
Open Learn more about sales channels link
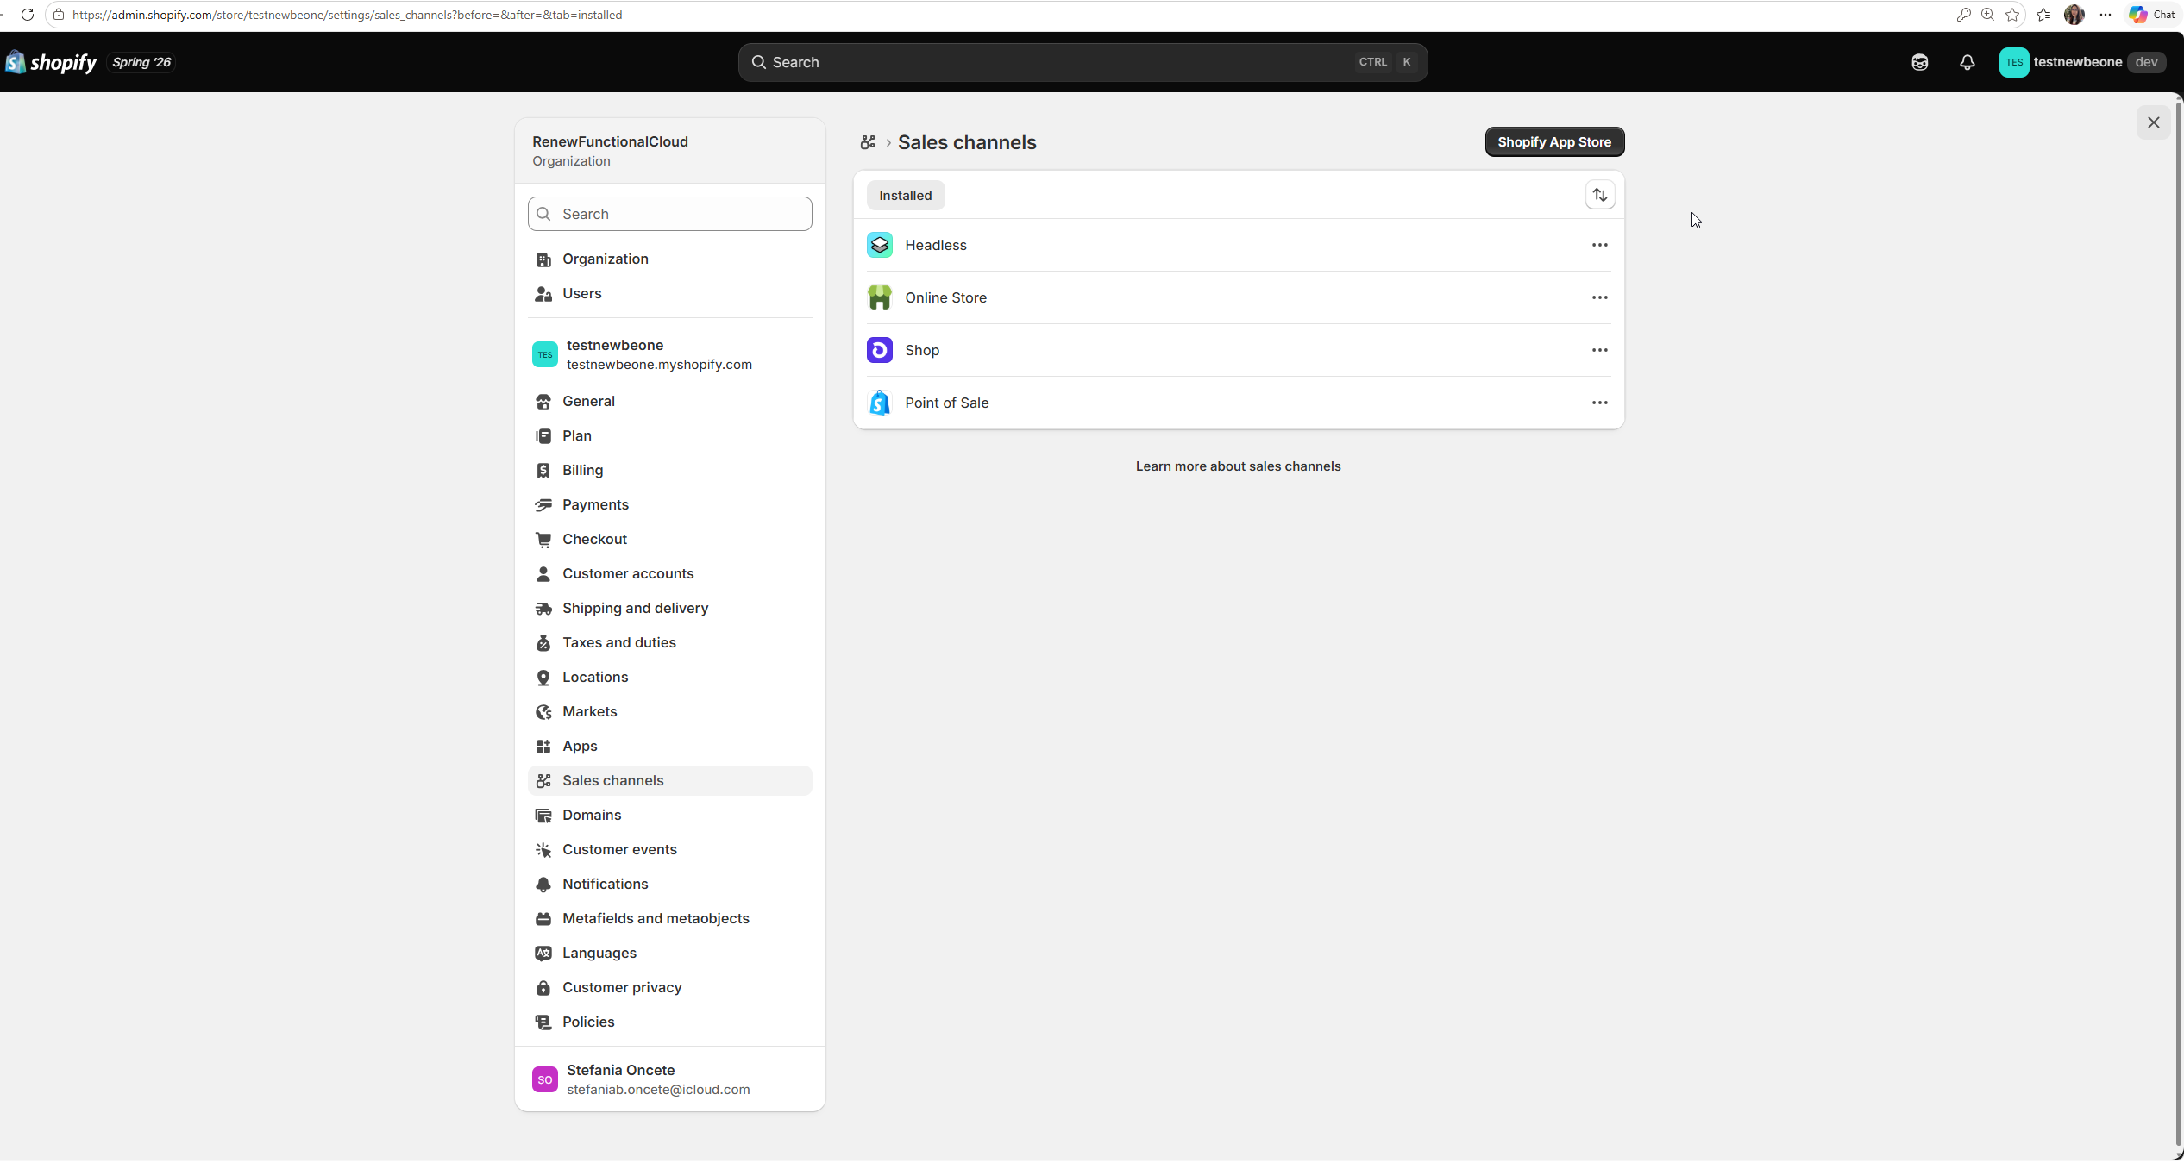coord(1238,466)
